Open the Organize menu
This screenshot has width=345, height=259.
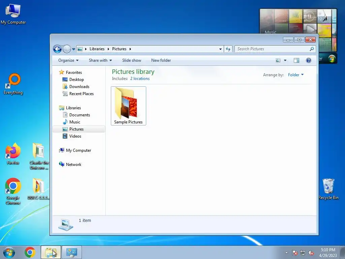[x=68, y=60]
